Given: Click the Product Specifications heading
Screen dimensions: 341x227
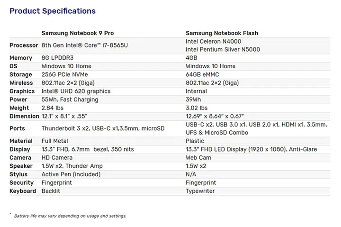Looking at the screenshot, I should [53, 11].
